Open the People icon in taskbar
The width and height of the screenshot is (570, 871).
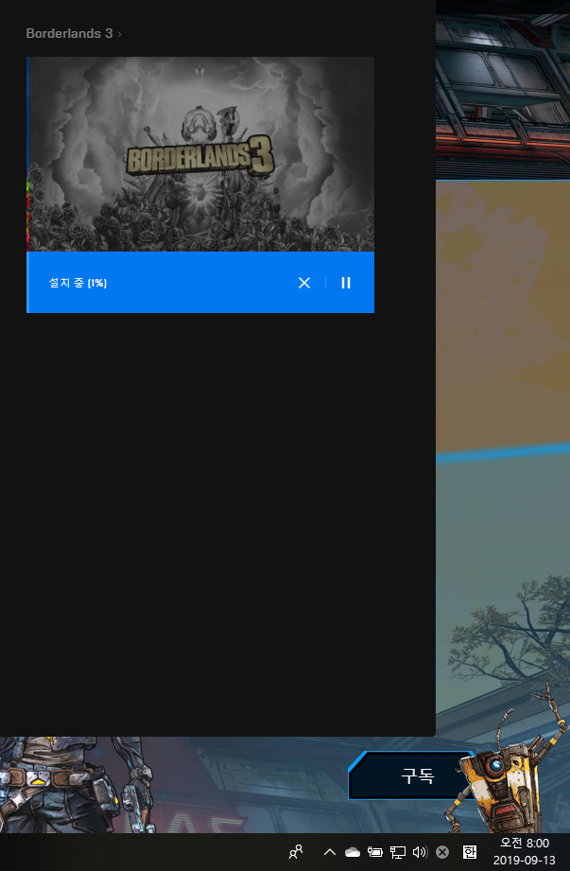pos(297,851)
